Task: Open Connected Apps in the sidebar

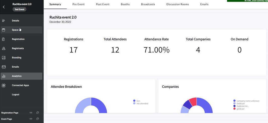Action: click(21, 85)
